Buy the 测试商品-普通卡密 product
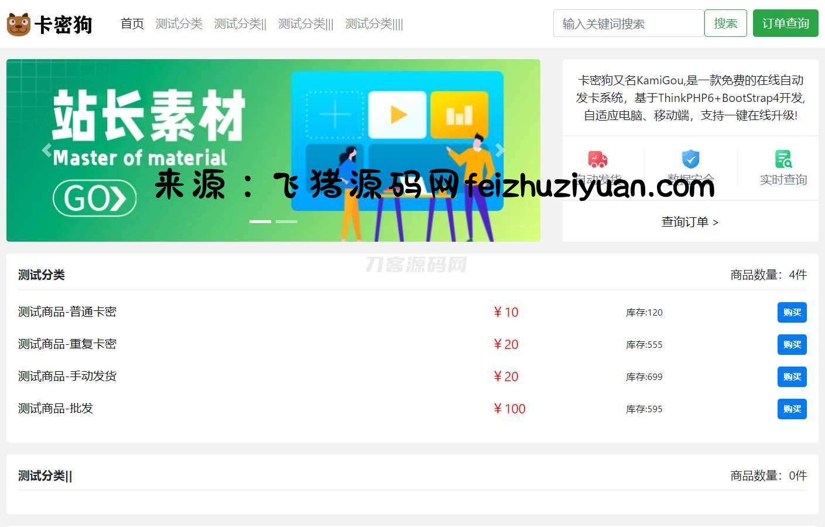Screen dimensions: 825x527 click(792, 312)
